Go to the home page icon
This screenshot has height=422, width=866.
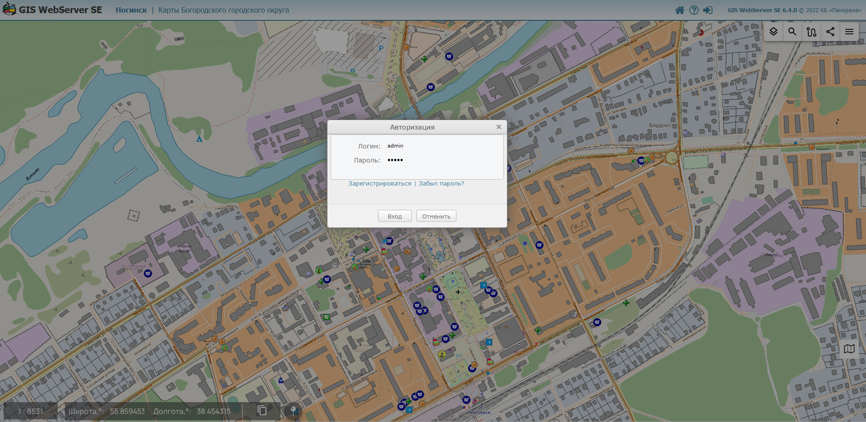point(679,10)
